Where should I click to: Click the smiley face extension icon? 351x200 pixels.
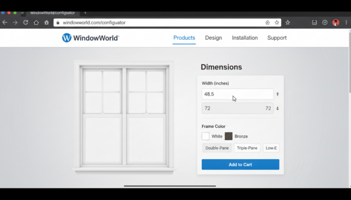(325, 22)
